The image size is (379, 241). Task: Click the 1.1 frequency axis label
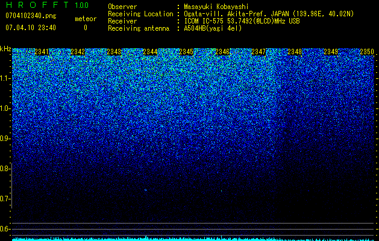point(5,78)
